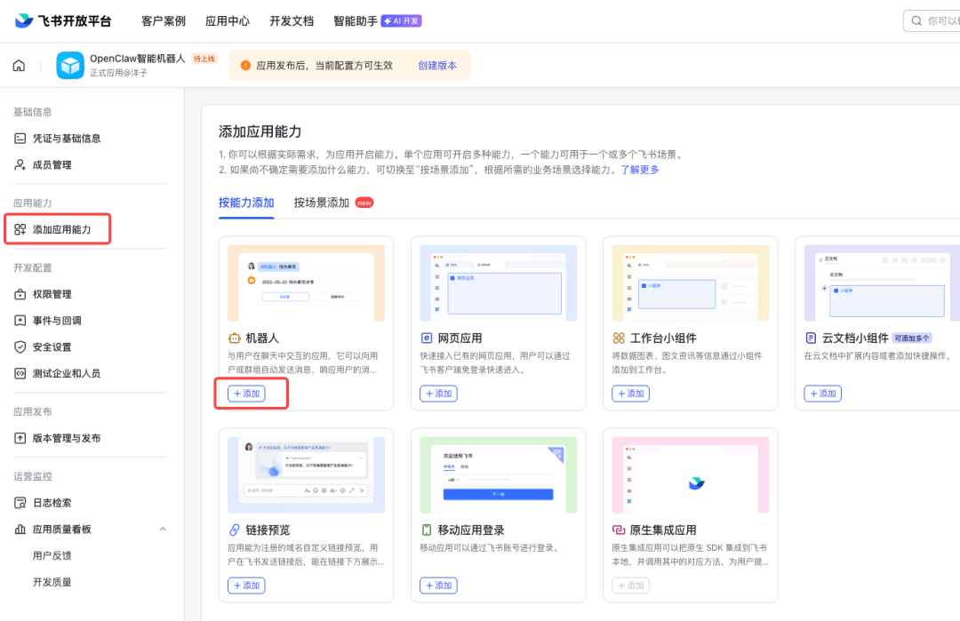The image size is (960, 621).
Task: Click the 链接预览 link icon
Action: point(235,529)
